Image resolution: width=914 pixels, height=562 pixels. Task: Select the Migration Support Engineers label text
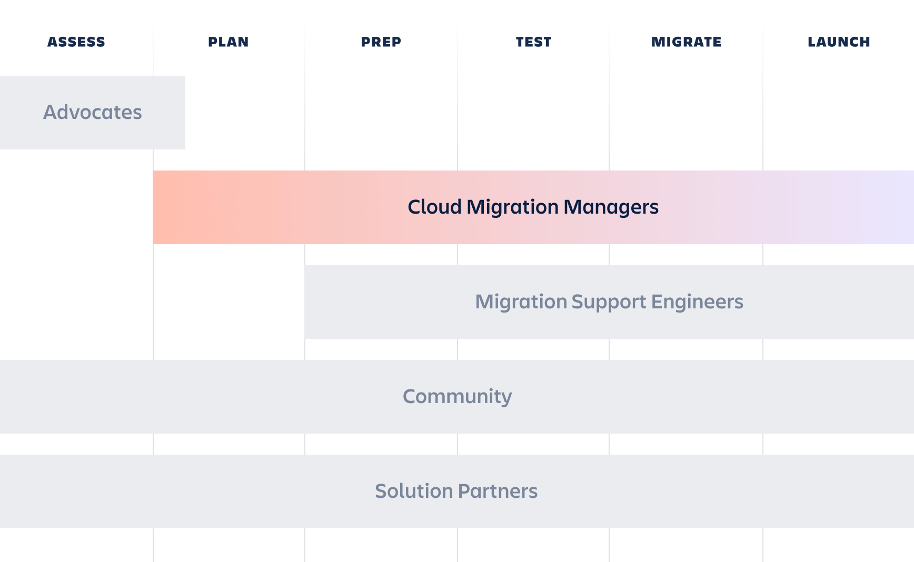[609, 302]
